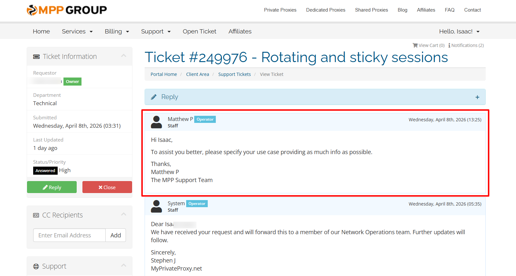
Task: Open Affiliates link in top header
Action: pos(426,10)
